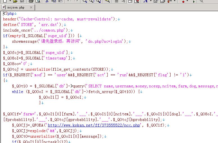
Task: Click on the '<?php' opening tag line
Action: (x=9, y=14)
